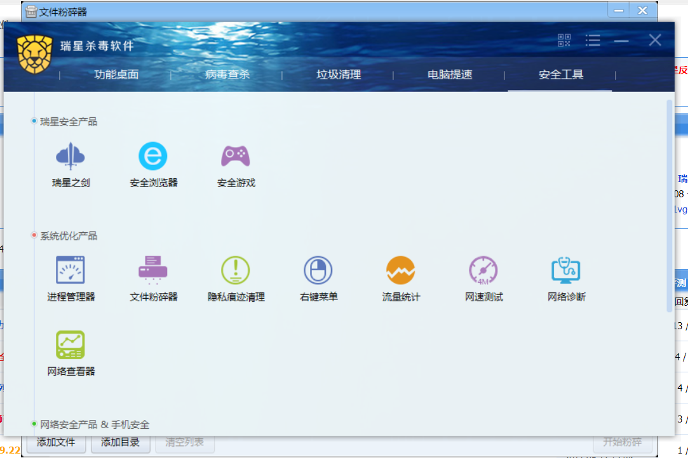The image size is (688, 458).
Task: Switch to the 电脑提速 tab
Action: pos(450,74)
